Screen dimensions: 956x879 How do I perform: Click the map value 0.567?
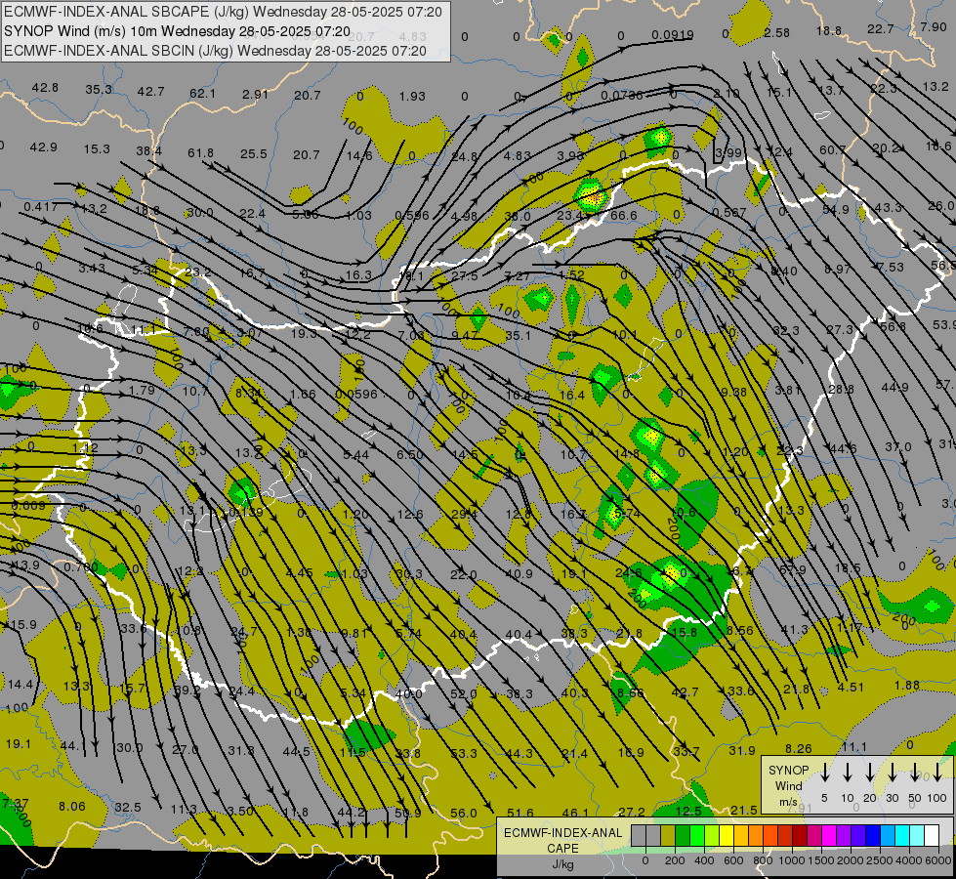coord(729,212)
